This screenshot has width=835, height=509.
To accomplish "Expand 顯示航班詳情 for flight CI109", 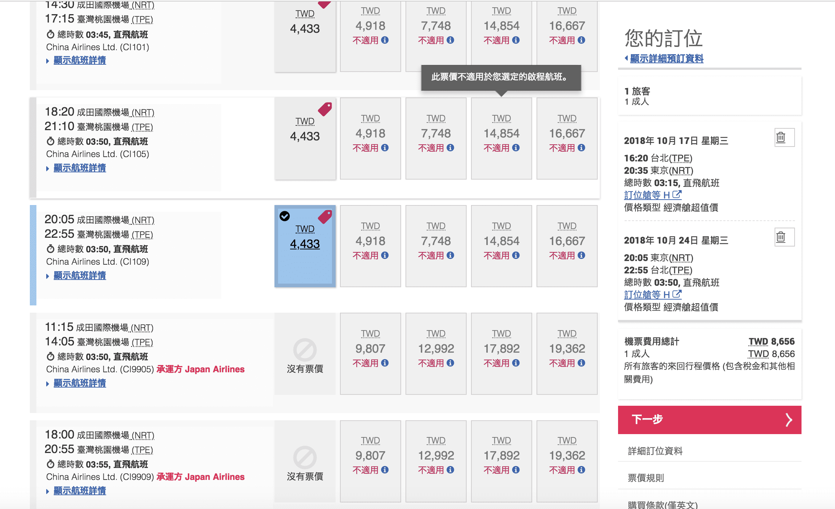I will point(80,276).
